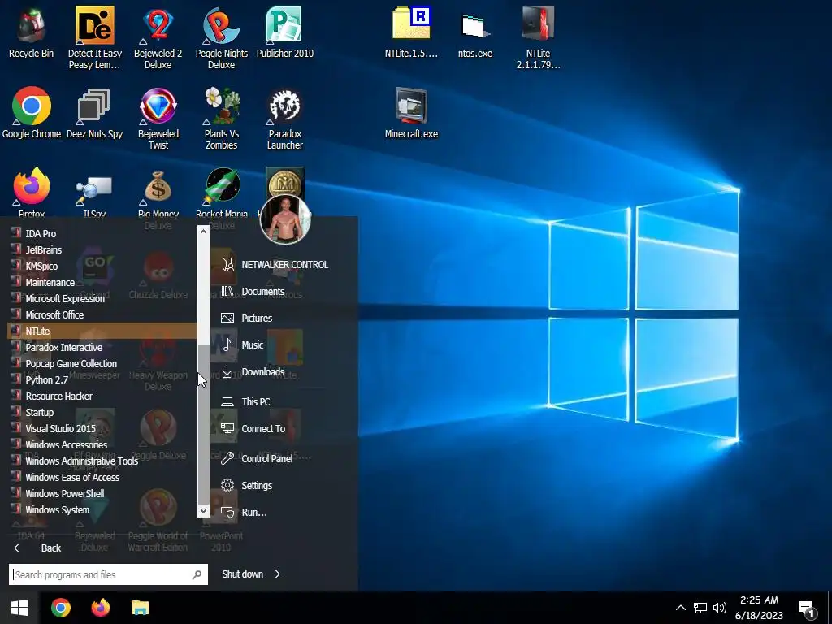Click the Shut down button
Image resolution: width=832 pixels, height=624 pixels.
point(242,574)
